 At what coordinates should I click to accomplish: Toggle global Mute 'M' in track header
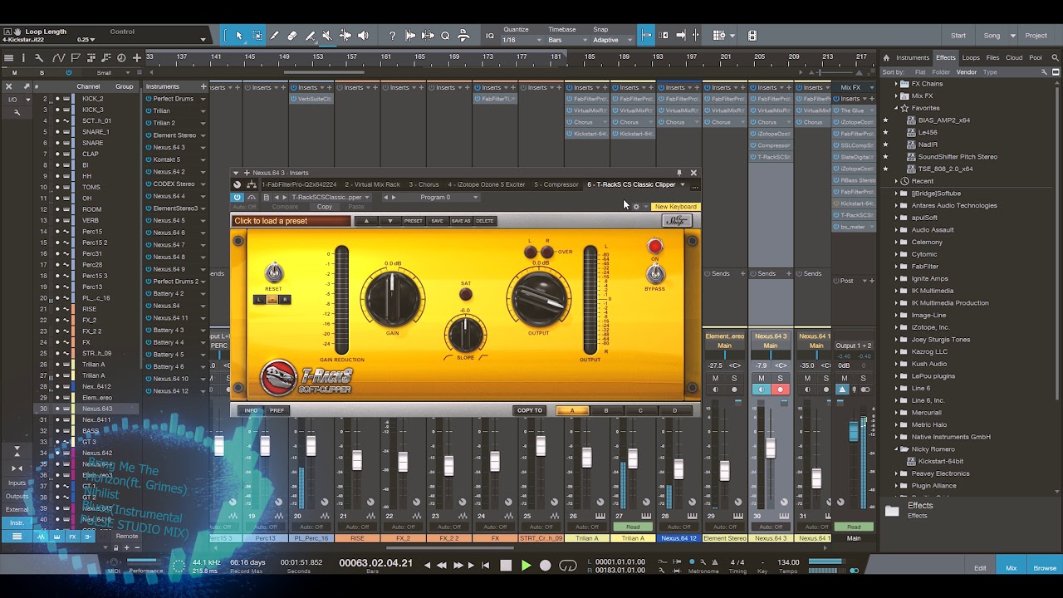(x=15, y=72)
